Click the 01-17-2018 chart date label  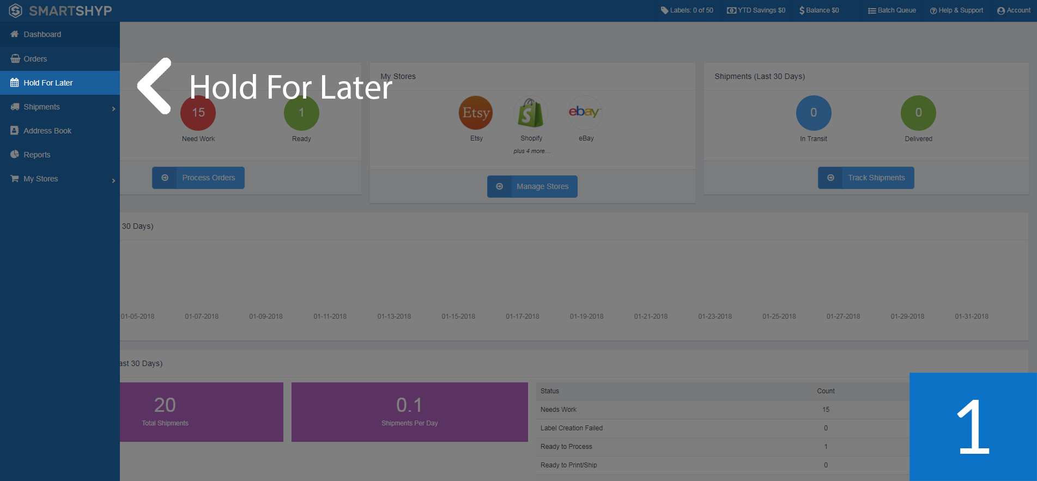(523, 316)
